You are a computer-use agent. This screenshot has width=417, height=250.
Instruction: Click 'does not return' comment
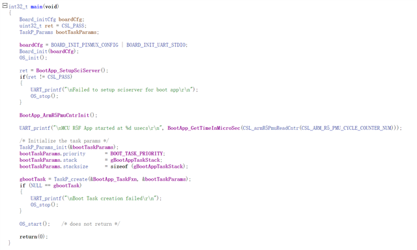(91, 224)
